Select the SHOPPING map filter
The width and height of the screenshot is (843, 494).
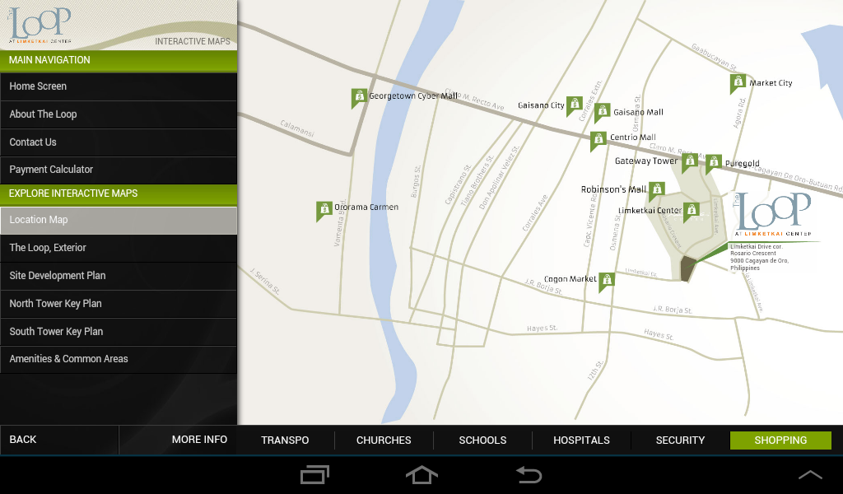coord(780,440)
